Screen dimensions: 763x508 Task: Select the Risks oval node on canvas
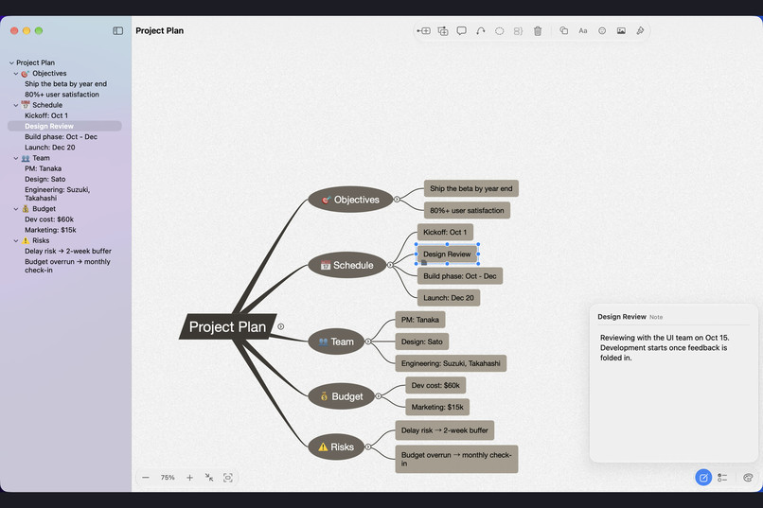click(336, 447)
